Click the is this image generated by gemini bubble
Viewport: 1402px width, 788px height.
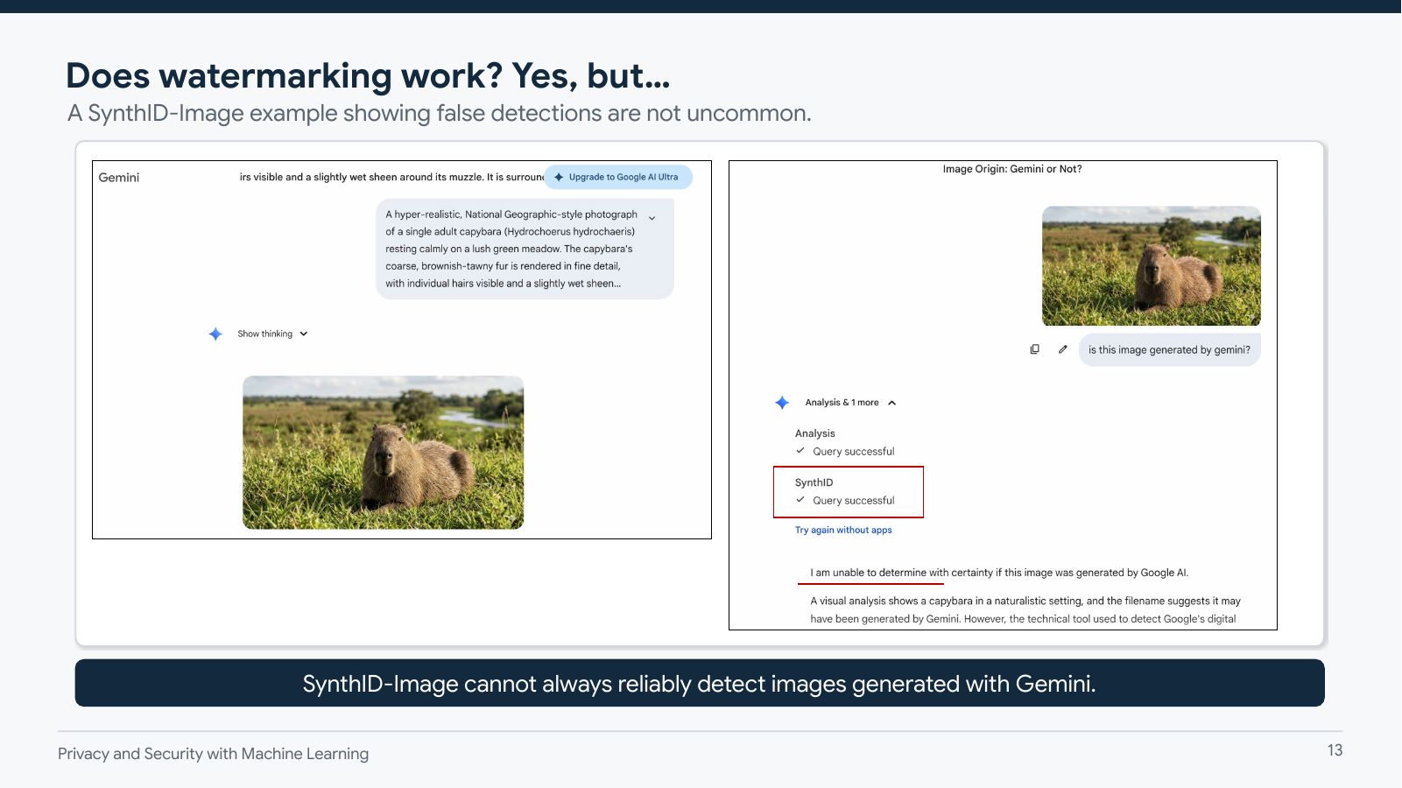click(x=1169, y=349)
